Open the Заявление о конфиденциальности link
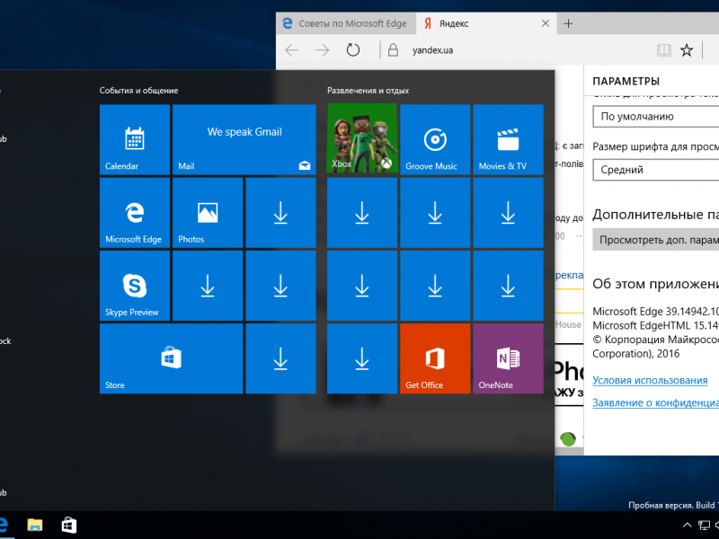The width and height of the screenshot is (719, 539). point(656,402)
